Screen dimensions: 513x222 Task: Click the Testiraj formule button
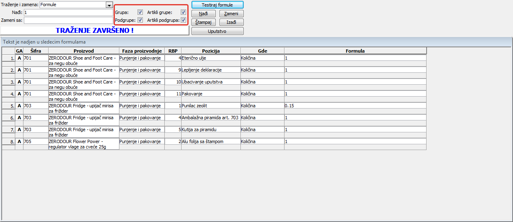(217, 5)
